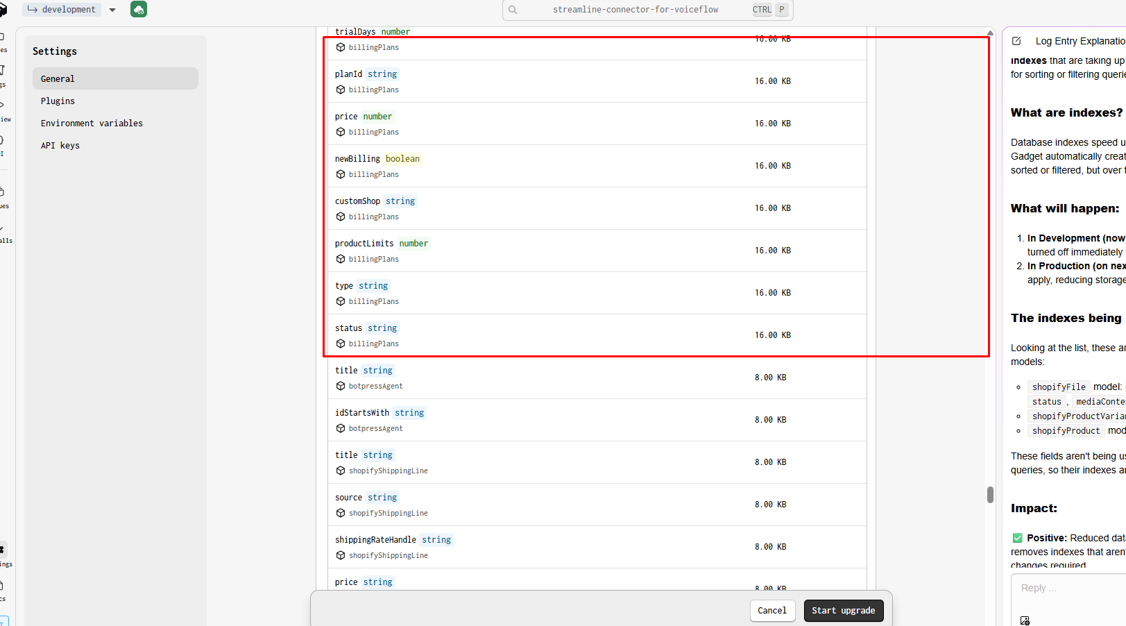The height and width of the screenshot is (626, 1126).
Task: Open the environment dropdown arrow
Action: (x=112, y=10)
